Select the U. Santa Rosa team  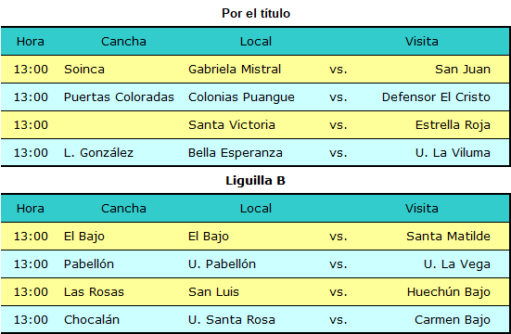coord(232,320)
